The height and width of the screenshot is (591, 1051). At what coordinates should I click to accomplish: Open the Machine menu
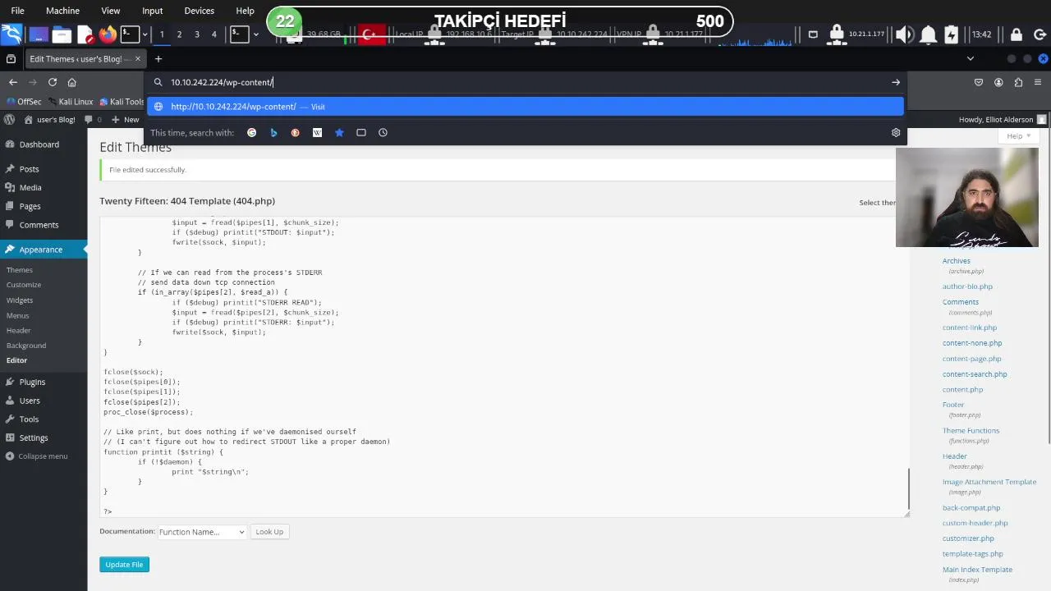point(63,11)
